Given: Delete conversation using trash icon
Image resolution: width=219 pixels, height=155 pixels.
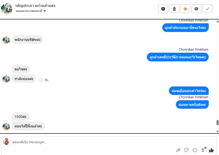Looking at the screenshot, I should [174, 9].
